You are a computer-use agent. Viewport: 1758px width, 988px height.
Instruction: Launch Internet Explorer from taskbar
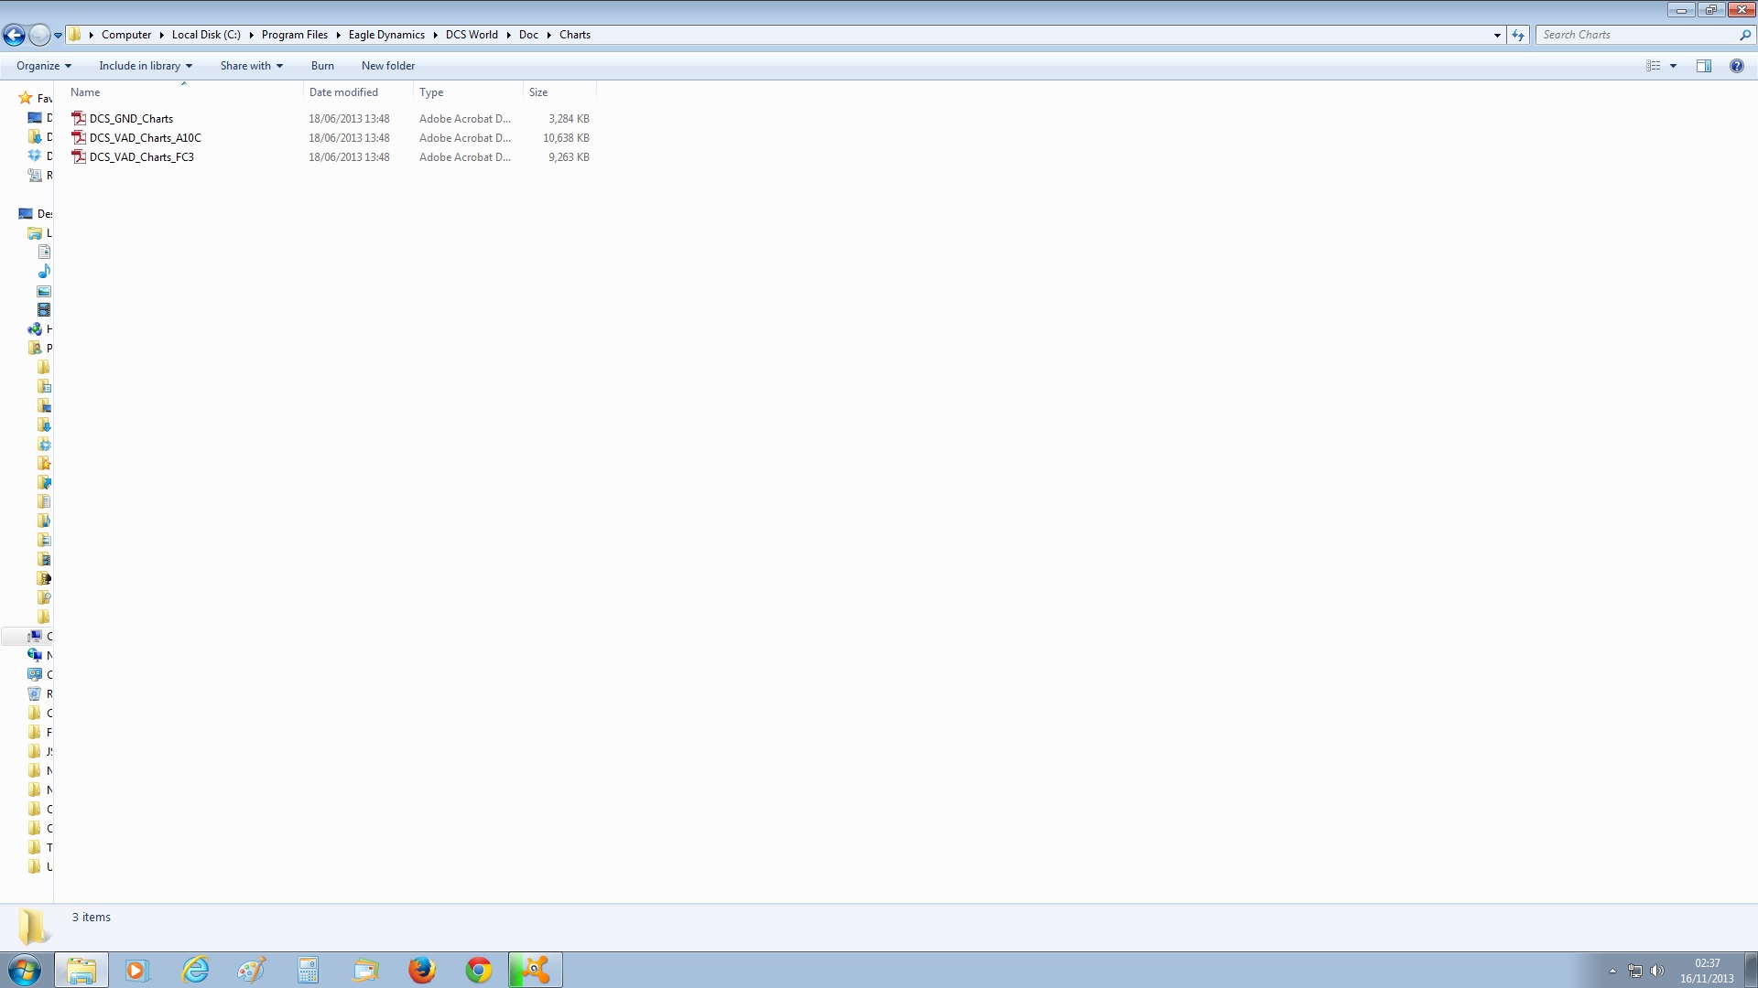coord(195,970)
